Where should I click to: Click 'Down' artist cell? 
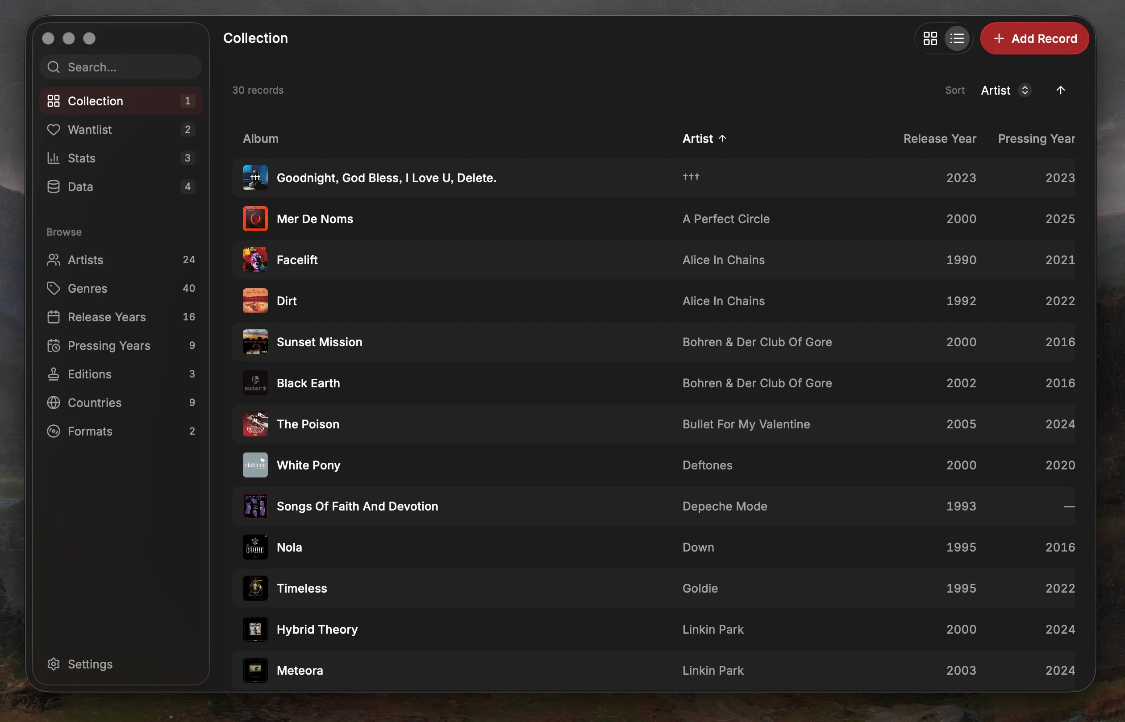698,547
